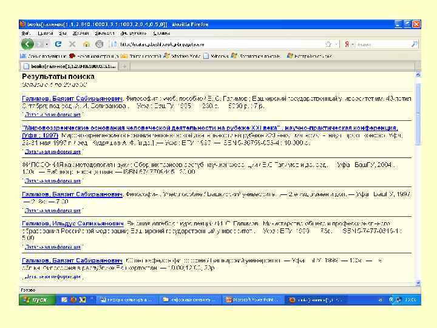Open detailed information under first result
The width and height of the screenshot is (437, 328).
52,114
